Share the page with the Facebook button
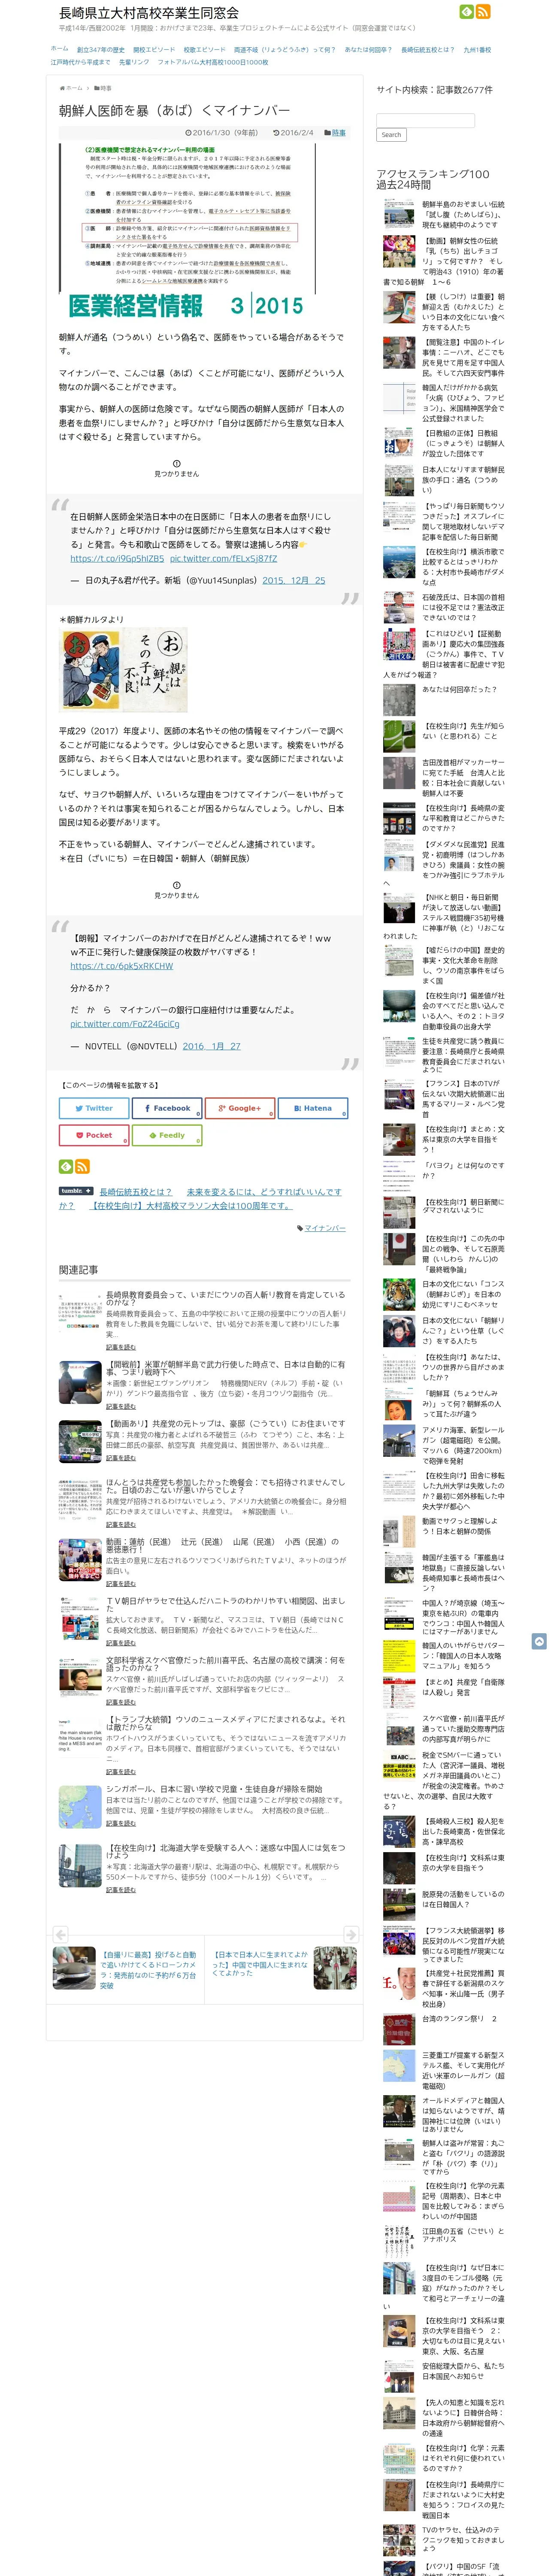Image resolution: width=551 pixels, height=2576 pixels. (167, 1108)
